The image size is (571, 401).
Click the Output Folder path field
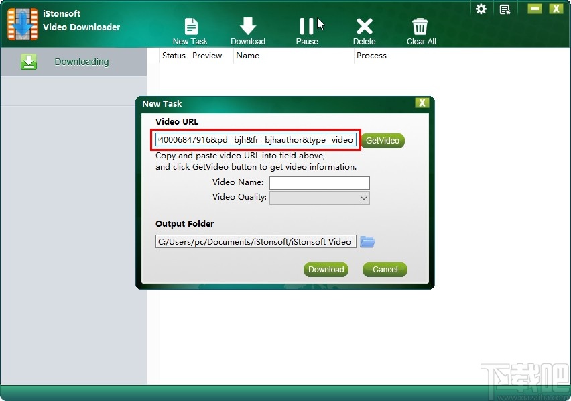tap(255, 242)
